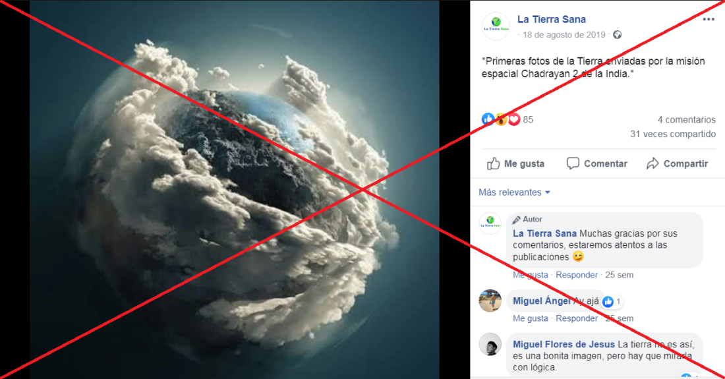The height and width of the screenshot is (379, 725).
Task: Click Responder under the author comment
Action: point(577,275)
